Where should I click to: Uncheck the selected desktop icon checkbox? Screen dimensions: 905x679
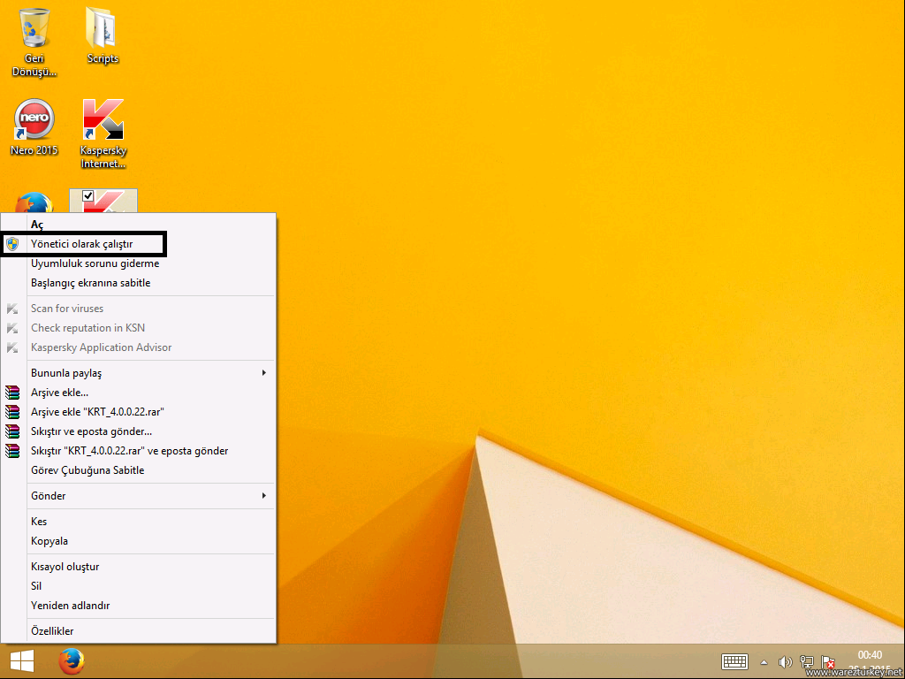click(87, 196)
